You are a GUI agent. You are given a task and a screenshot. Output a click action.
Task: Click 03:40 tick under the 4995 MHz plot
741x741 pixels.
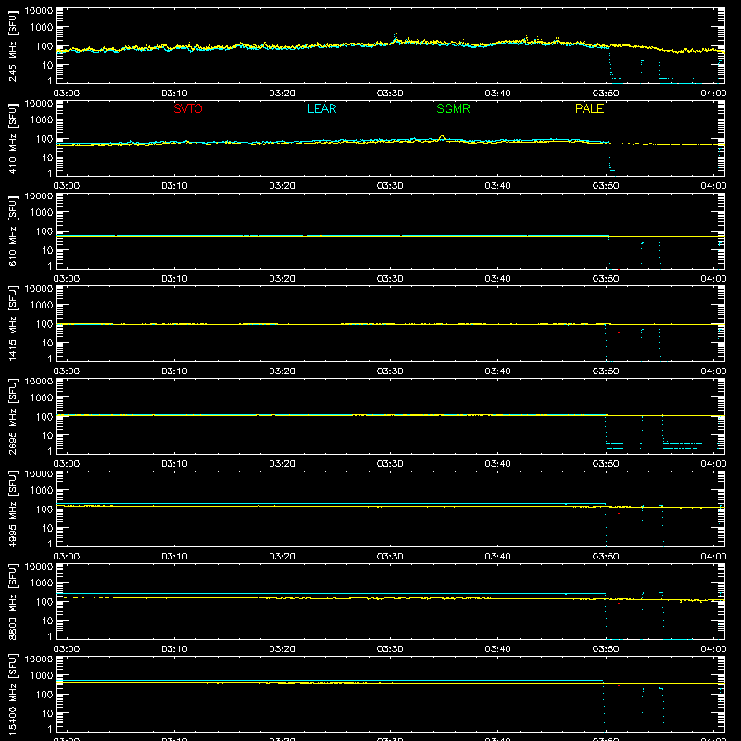[497, 557]
